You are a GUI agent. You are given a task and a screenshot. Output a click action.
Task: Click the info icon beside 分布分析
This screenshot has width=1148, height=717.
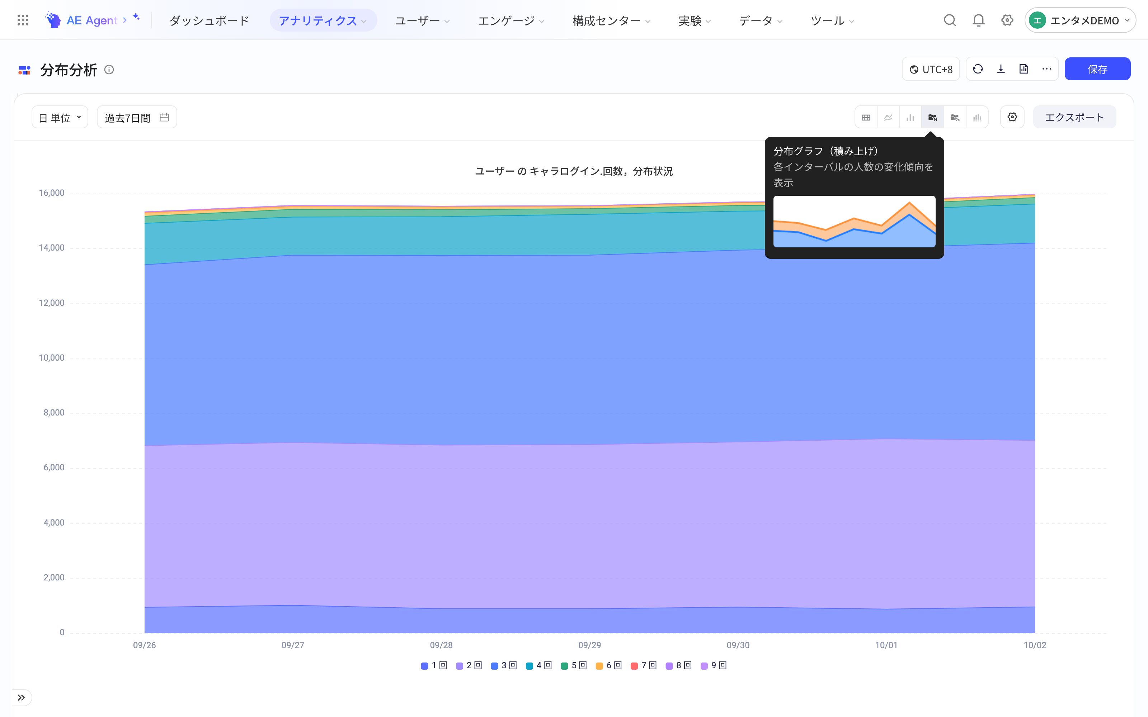[x=109, y=70]
